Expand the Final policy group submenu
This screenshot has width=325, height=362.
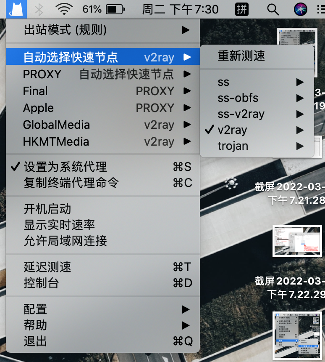click(103, 91)
